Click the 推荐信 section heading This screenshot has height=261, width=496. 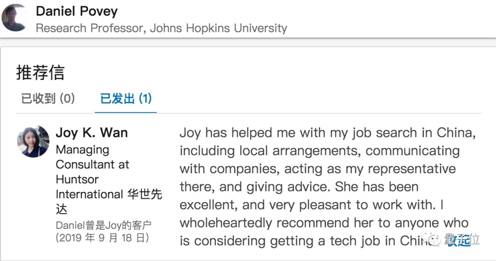[x=40, y=73]
